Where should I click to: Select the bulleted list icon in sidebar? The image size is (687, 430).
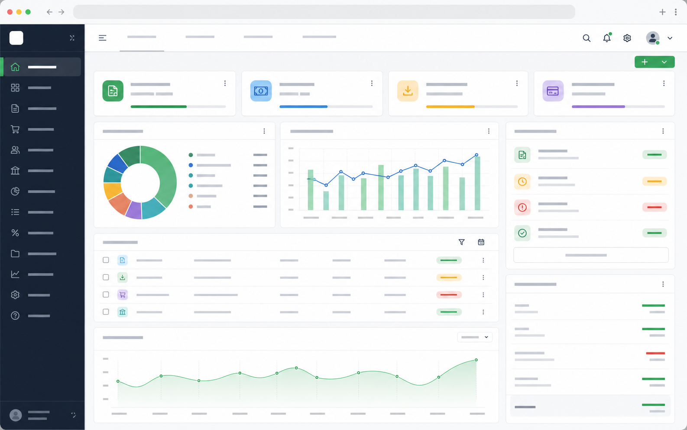tap(15, 212)
